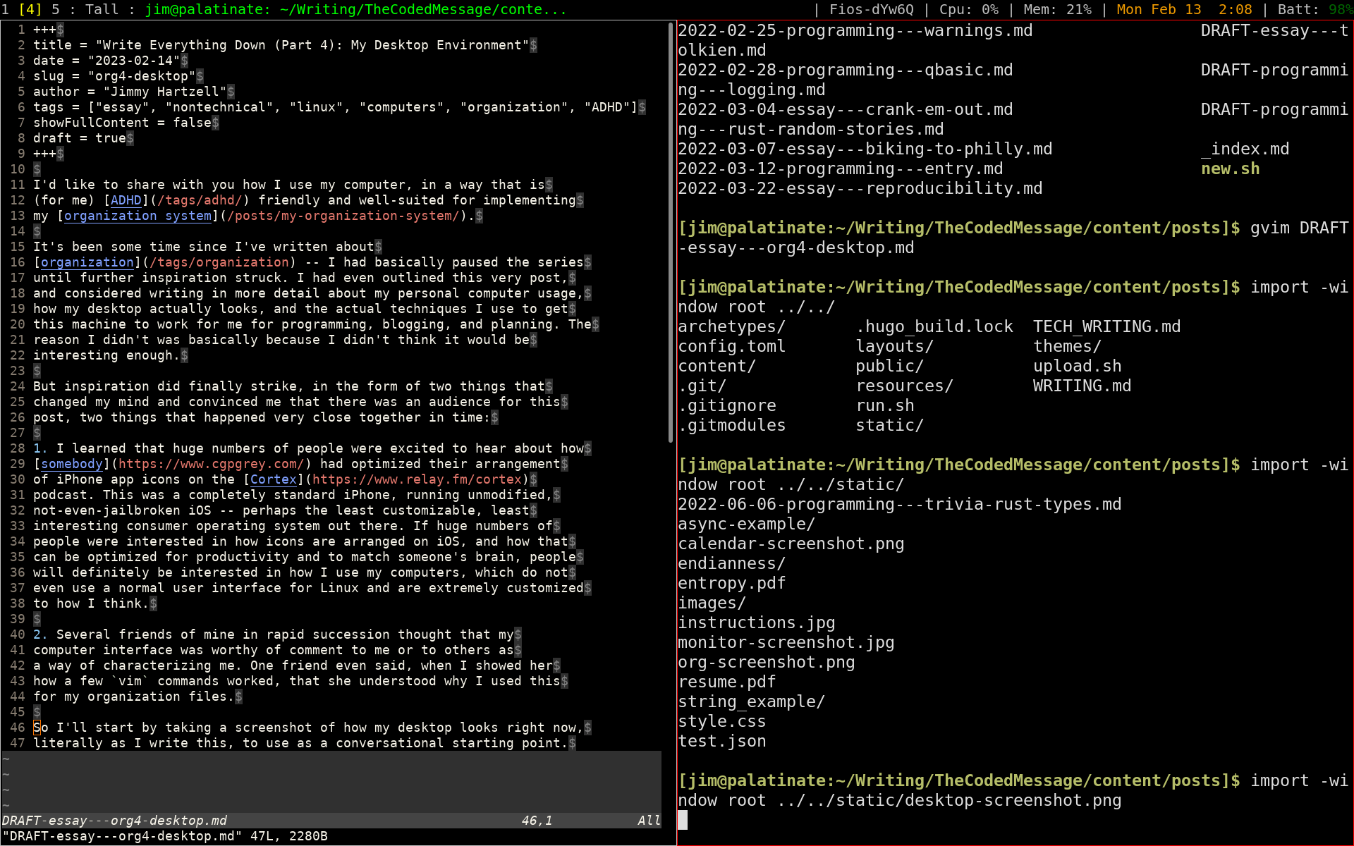
Task: Click list marker '2.' on line 40
Action: coord(41,634)
